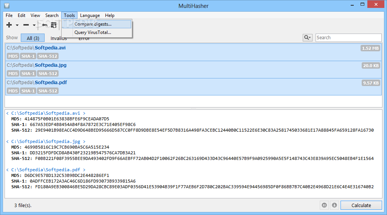Open the Edit menu
Image resolution: width=387 pixels, height=215 pixels.
point(22,15)
